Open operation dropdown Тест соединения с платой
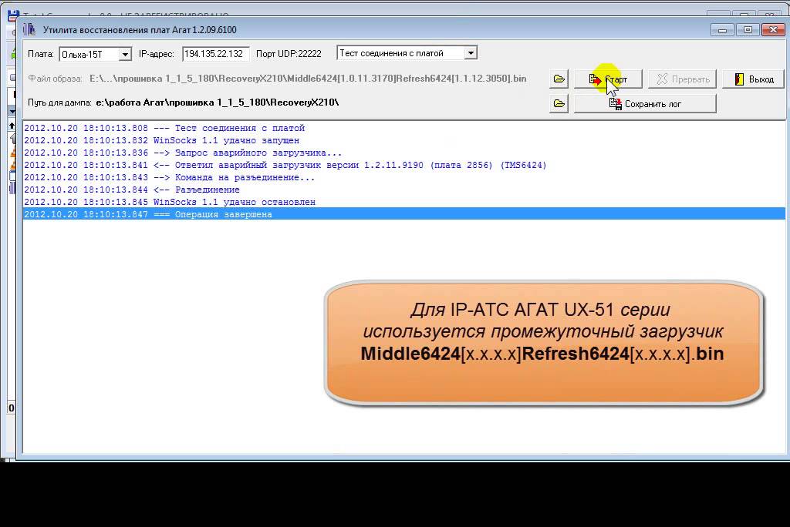This screenshot has height=527, width=790. click(x=407, y=53)
